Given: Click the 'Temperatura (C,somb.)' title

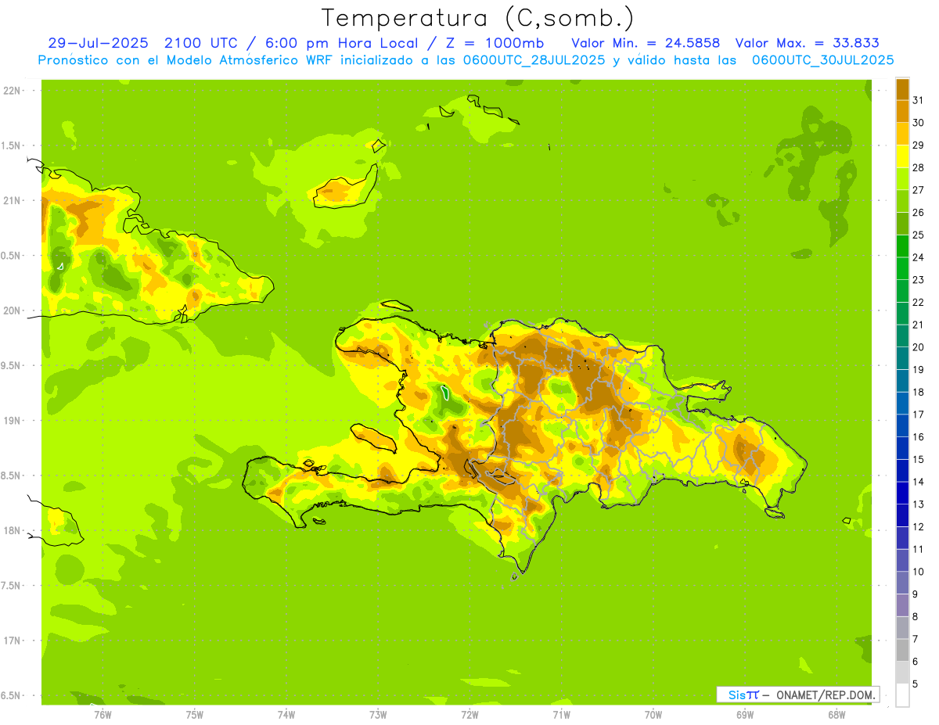Looking at the screenshot, I should tap(477, 18).
